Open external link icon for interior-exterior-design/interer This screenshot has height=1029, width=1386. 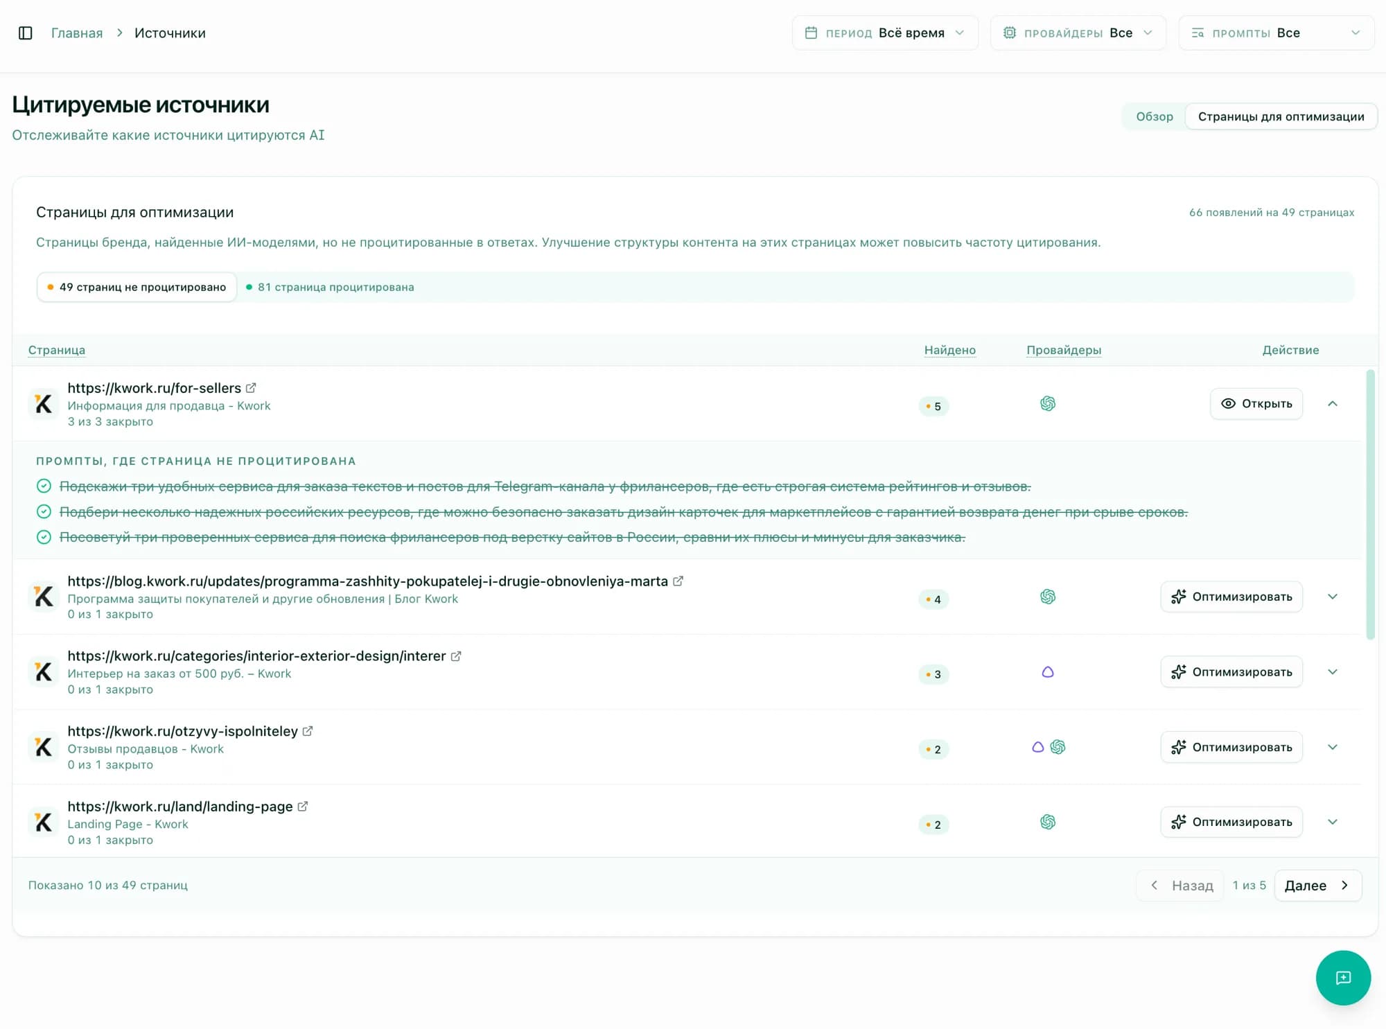coord(456,656)
